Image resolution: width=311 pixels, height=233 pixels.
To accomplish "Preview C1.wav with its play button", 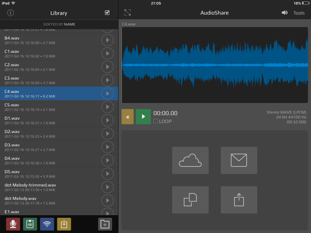I will click(x=107, y=54).
